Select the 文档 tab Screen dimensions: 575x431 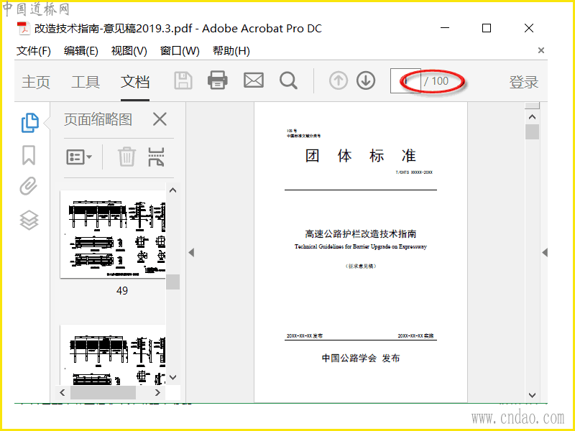135,82
